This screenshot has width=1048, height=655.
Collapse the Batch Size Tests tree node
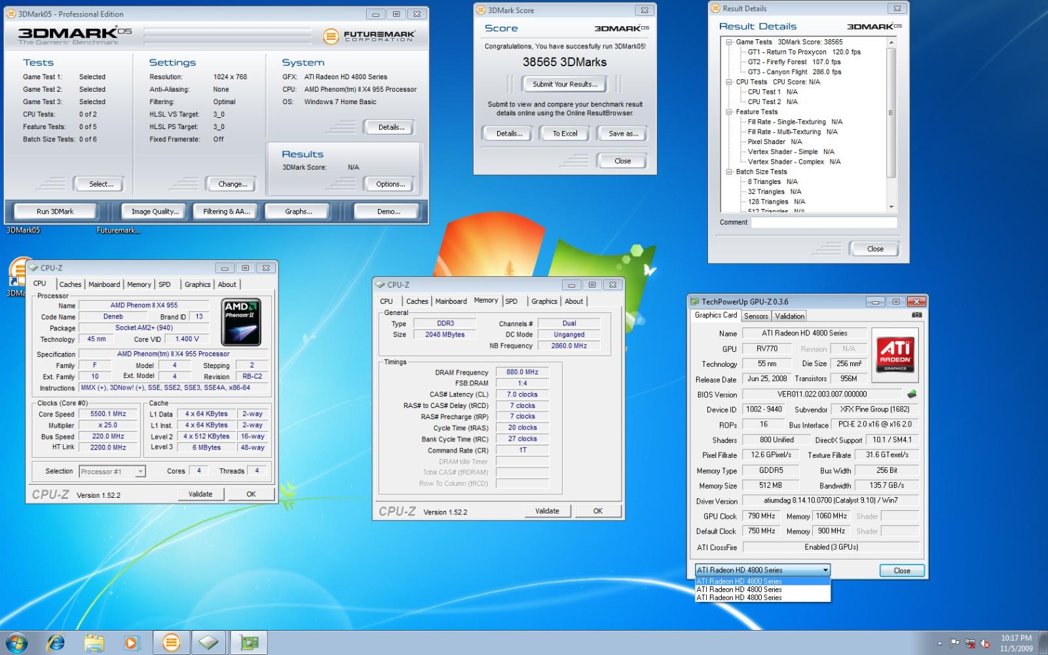[729, 172]
